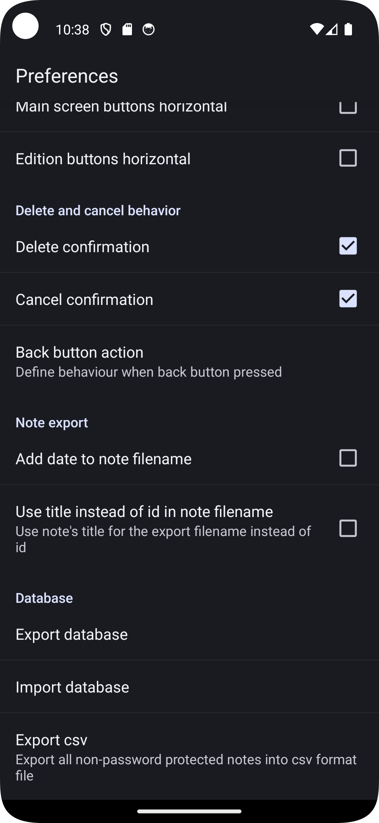This screenshot has height=823, width=379.
Task: Tap the status bar clock
Action: pos(72,30)
